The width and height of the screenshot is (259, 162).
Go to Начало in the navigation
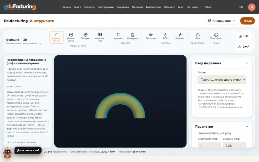click(66, 7)
